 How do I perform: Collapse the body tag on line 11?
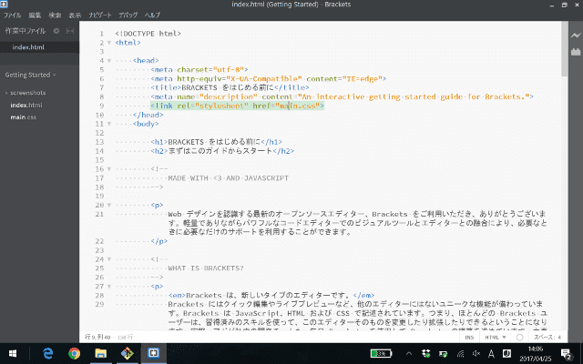coord(109,124)
